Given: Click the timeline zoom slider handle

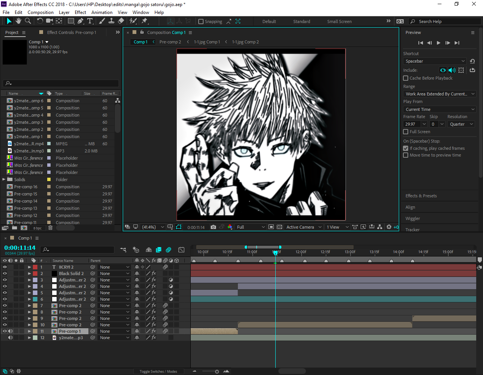Looking at the screenshot, I should (217, 372).
